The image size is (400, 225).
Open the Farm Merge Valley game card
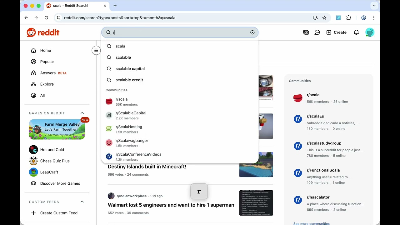[x=57, y=129]
